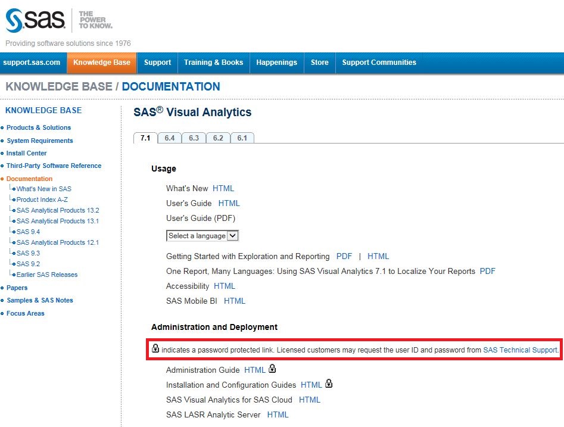
Task: Click the lock icon beside Installation and Configuration Guides
Action: pyautogui.click(x=329, y=384)
